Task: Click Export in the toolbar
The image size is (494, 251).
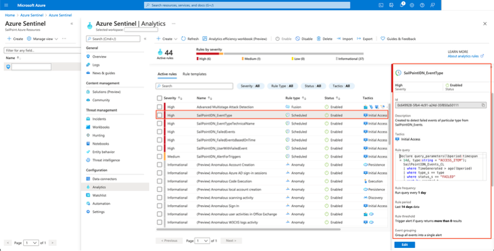Action: (x=365, y=38)
